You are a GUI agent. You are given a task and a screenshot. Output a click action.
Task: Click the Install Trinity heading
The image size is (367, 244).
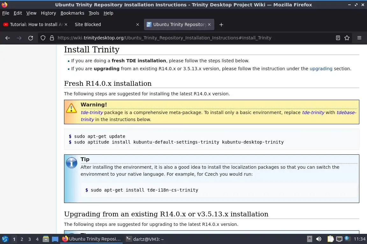click(92, 50)
